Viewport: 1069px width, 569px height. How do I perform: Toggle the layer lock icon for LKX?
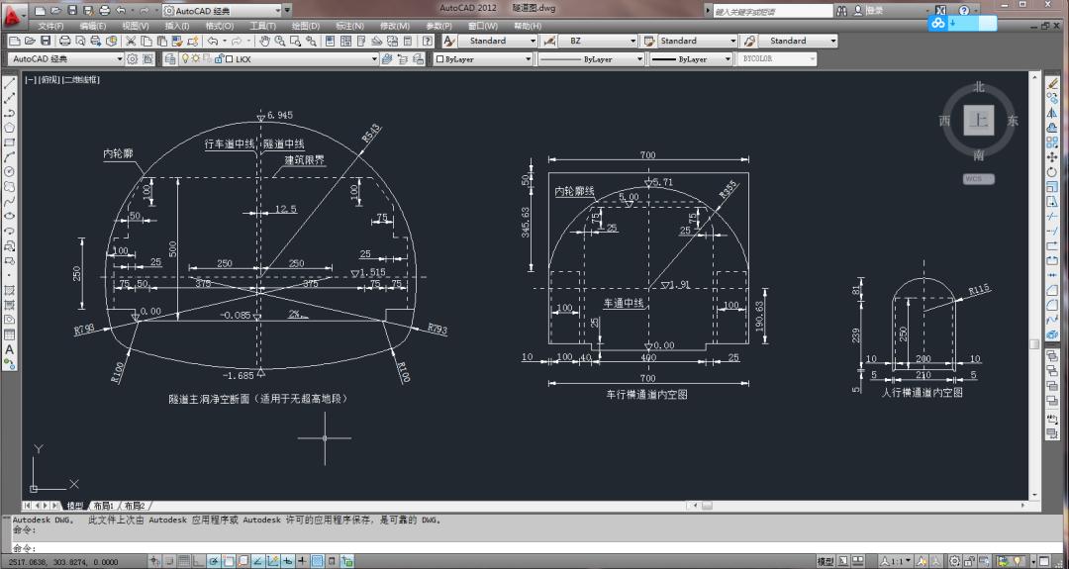pyautogui.click(x=217, y=59)
